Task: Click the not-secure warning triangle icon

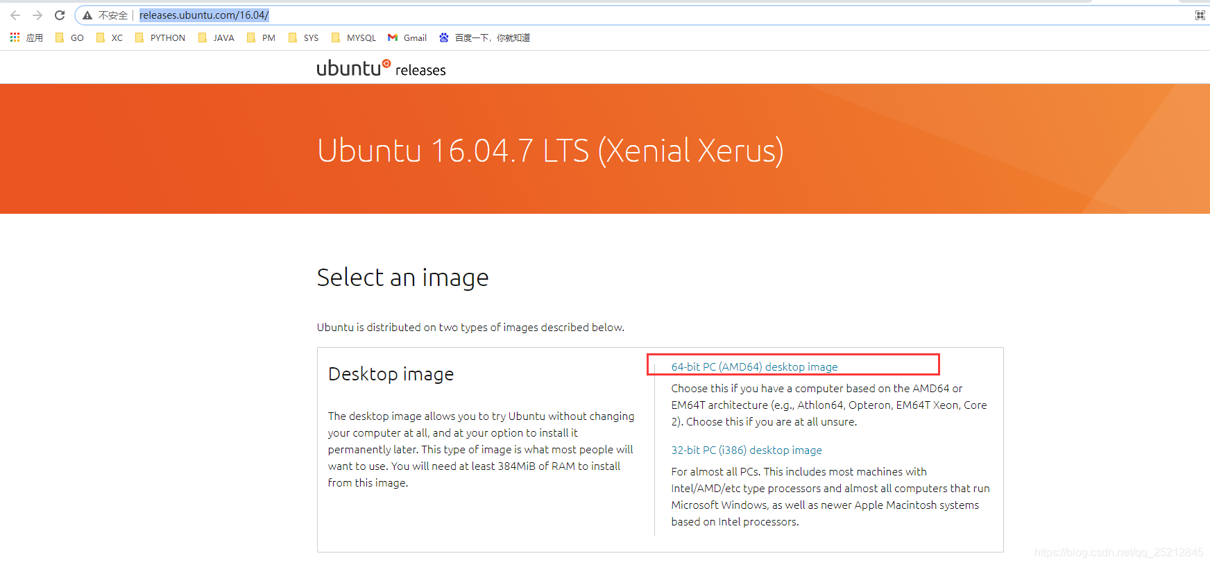Action: pos(87,15)
